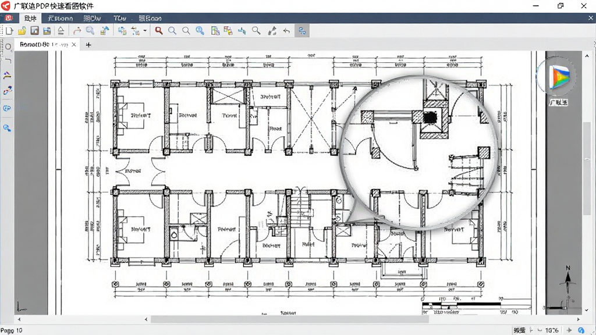The width and height of the screenshot is (596, 335).
Task: Click the horizontal scrollbar thumb
Action: (290, 319)
